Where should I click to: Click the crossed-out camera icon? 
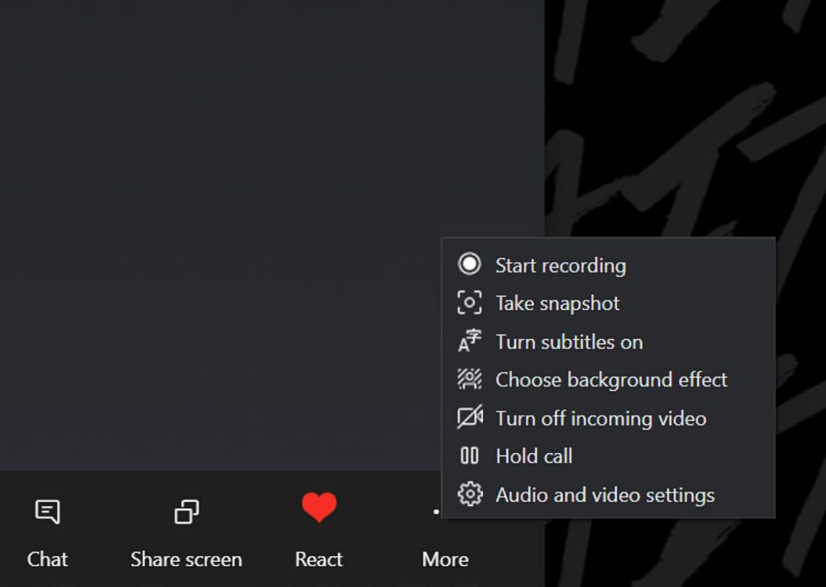469,418
